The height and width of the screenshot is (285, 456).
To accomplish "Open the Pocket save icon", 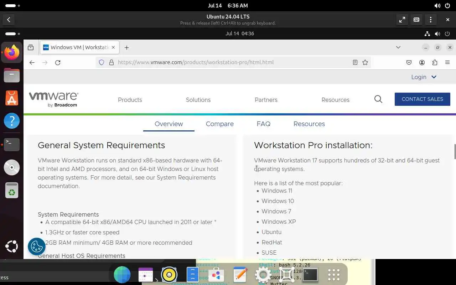I will coord(409,62).
